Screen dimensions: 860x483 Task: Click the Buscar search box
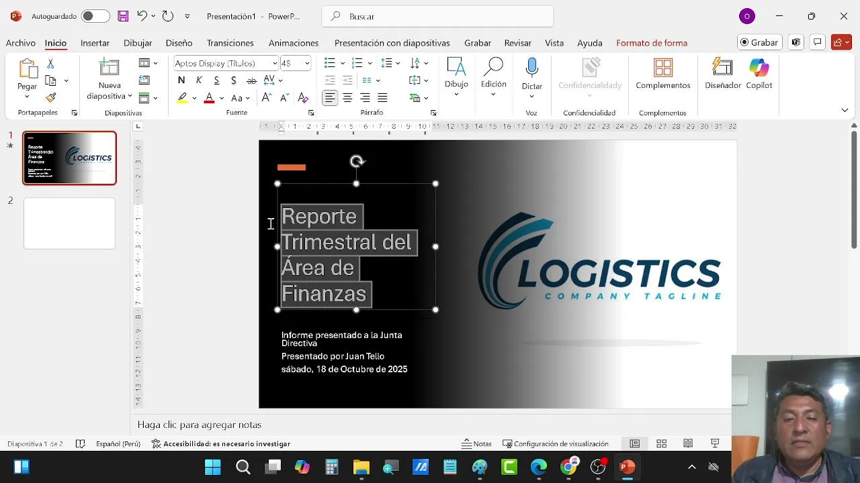(437, 16)
